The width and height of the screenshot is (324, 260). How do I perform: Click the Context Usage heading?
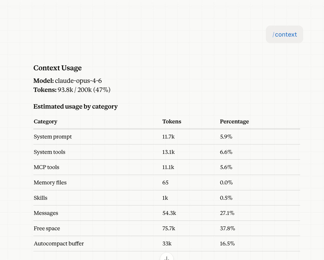(58, 68)
